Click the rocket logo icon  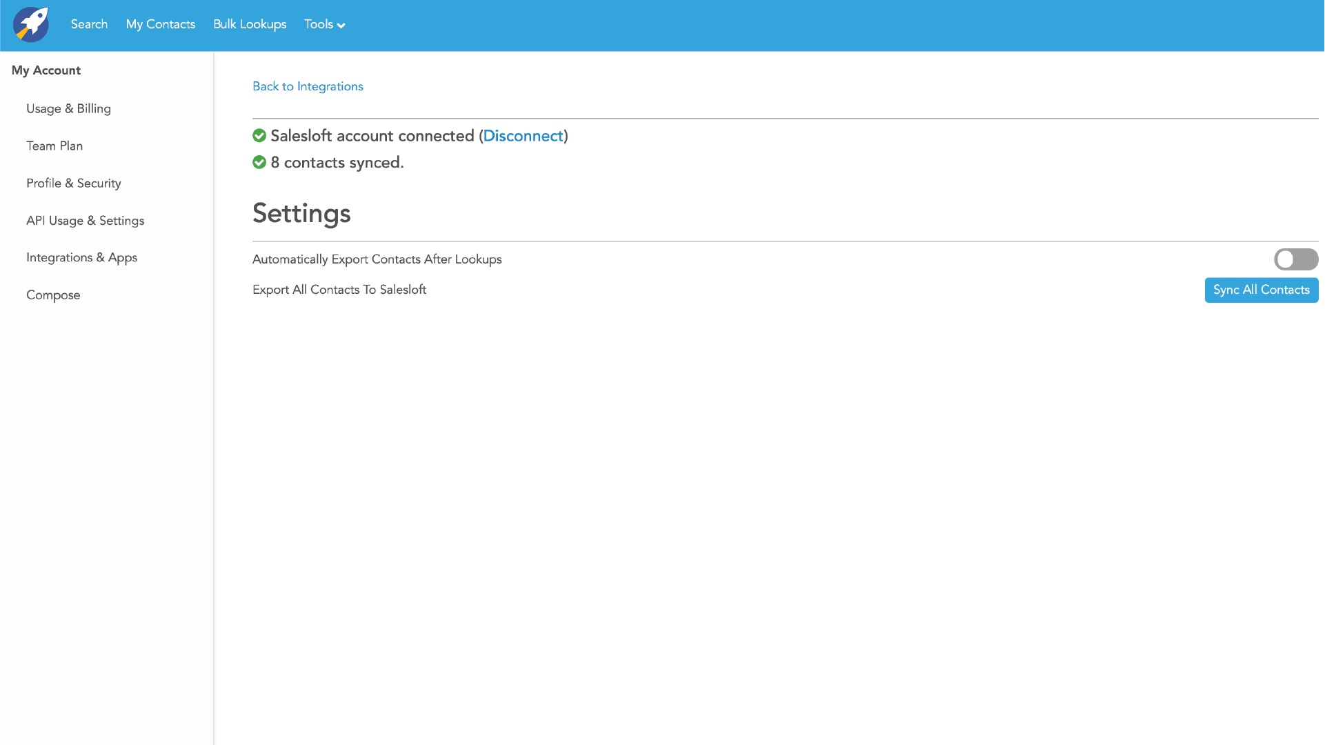click(31, 25)
